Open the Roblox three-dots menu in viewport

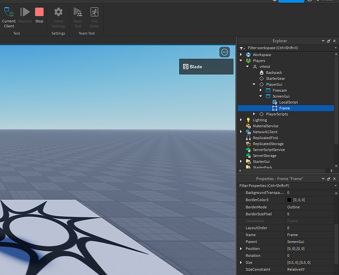(x=224, y=52)
